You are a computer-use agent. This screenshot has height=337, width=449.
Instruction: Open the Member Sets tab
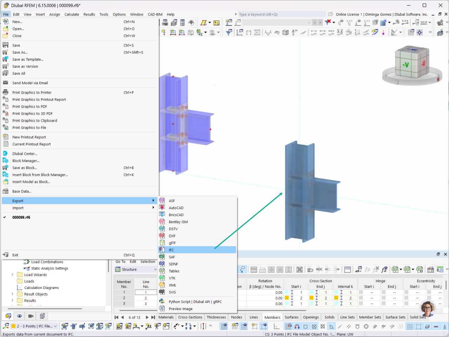(370, 317)
